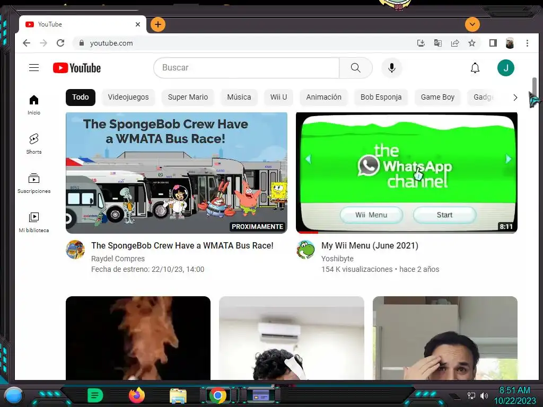This screenshot has height=407, width=543.
Task: Open the network tray icon
Action: pos(471,395)
